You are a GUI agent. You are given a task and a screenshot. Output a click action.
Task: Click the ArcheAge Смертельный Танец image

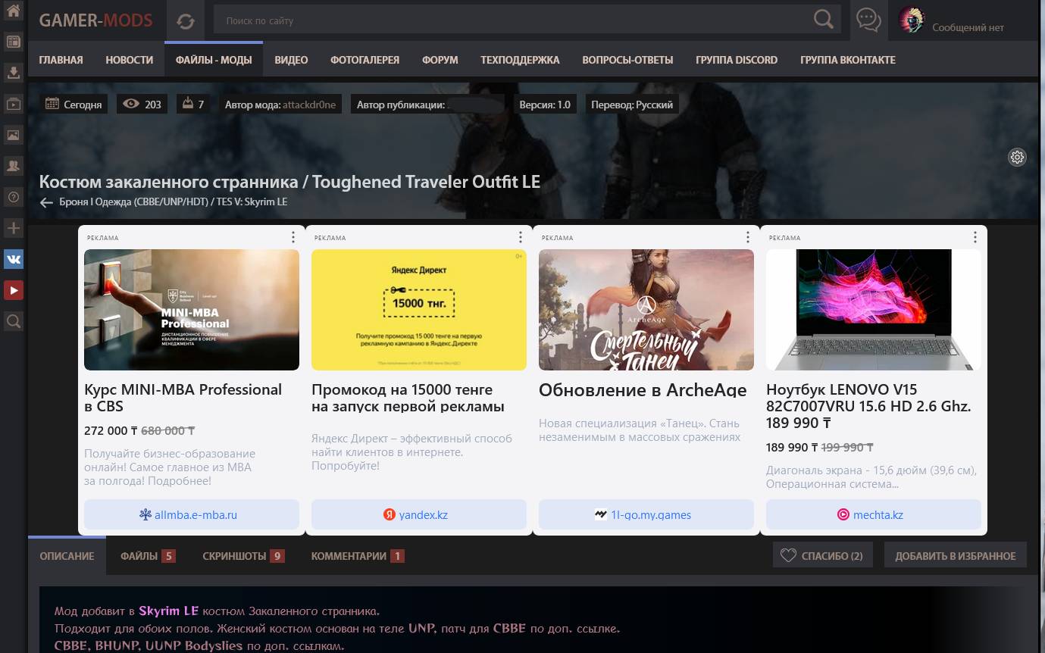(x=646, y=310)
